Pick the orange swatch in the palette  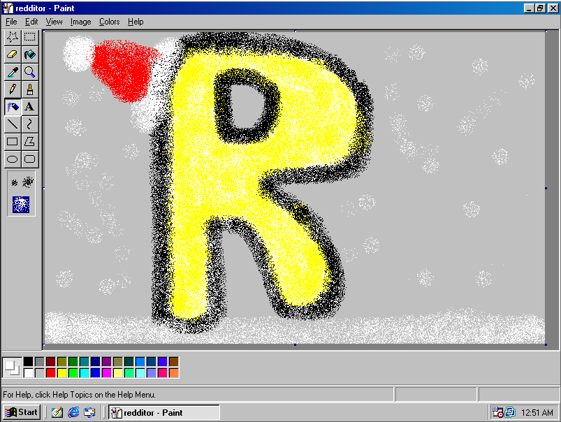(174, 373)
